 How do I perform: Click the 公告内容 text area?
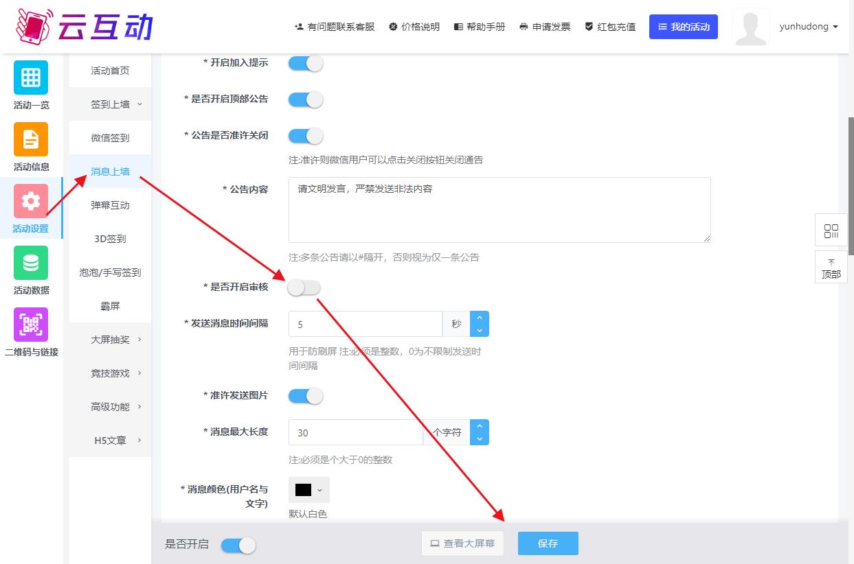(x=499, y=209)
